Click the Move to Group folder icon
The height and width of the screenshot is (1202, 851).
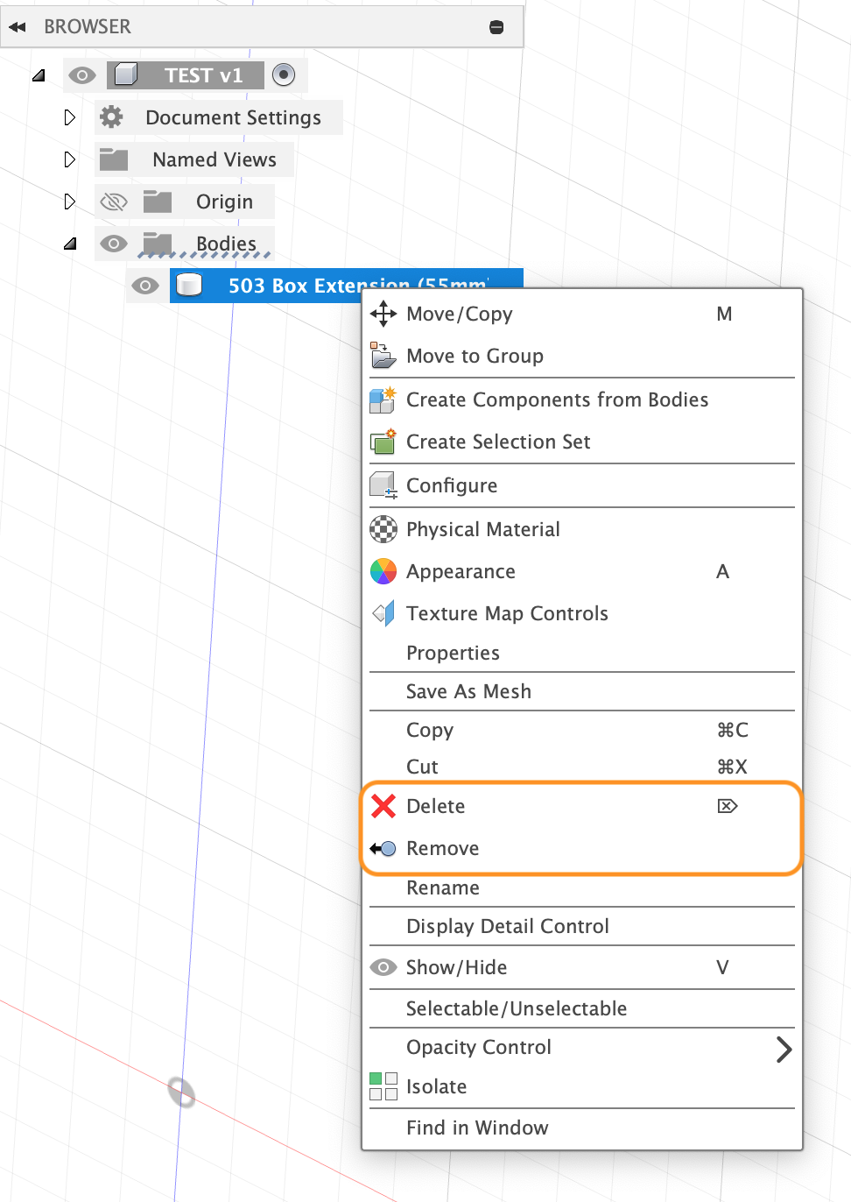(383, 356)
